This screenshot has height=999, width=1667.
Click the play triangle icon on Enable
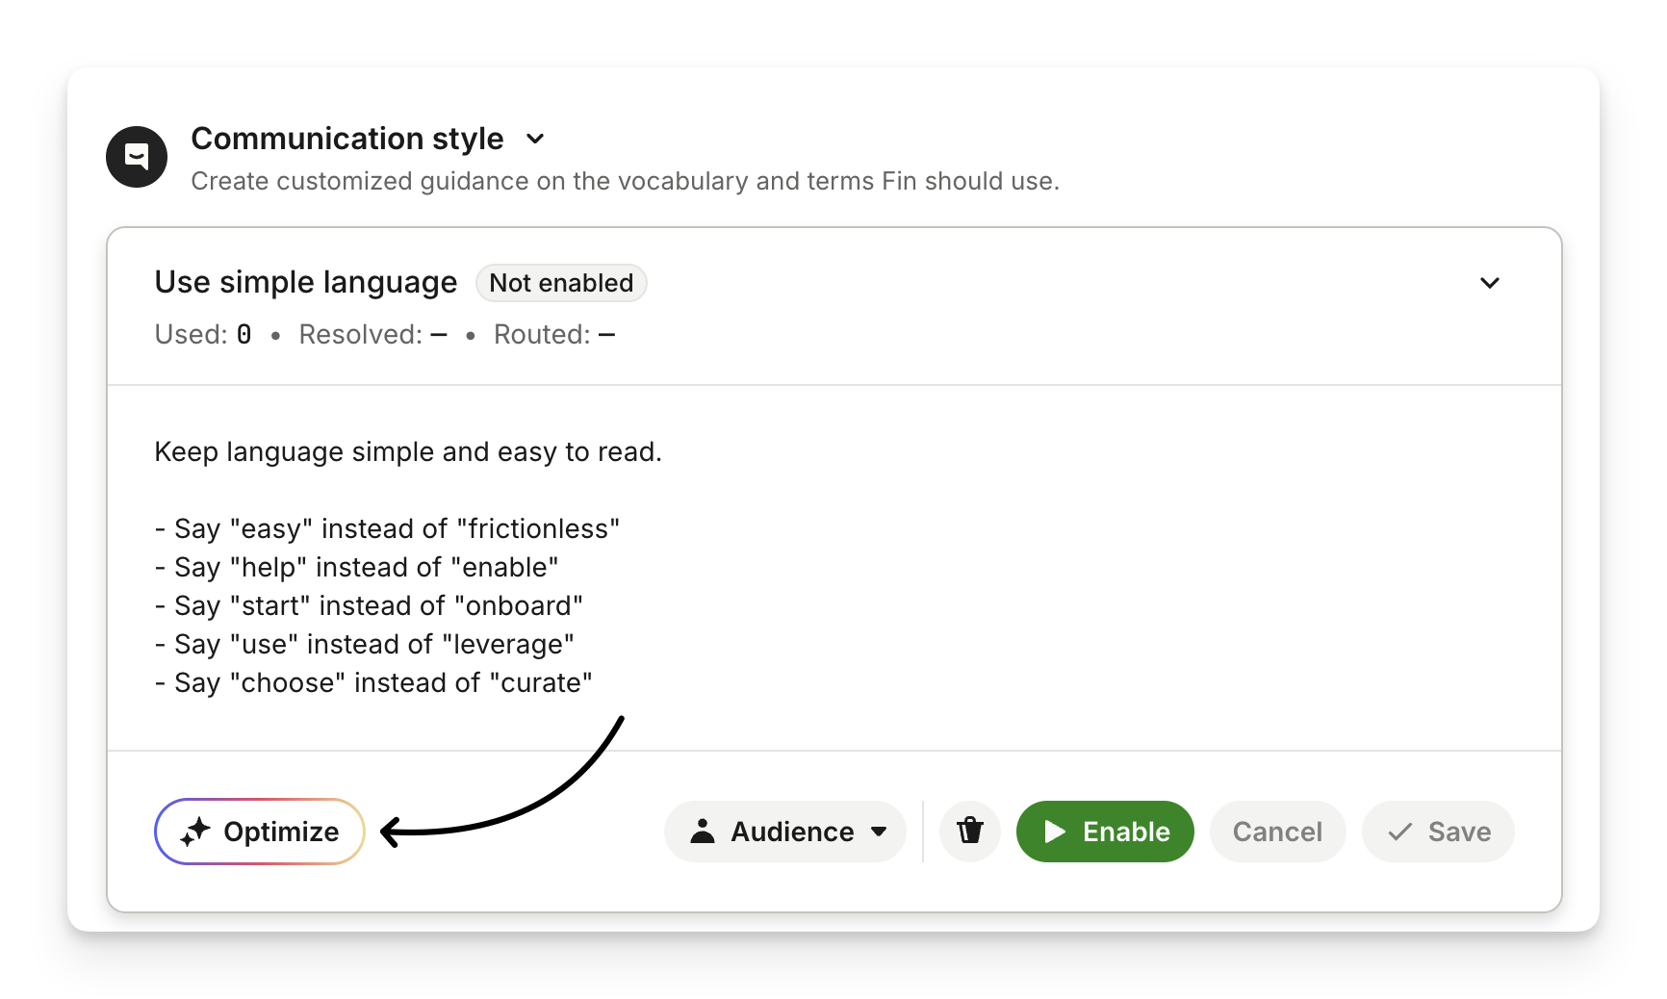point(1055,832)
